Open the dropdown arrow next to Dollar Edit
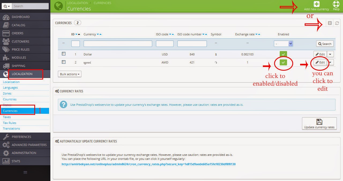343x181 pixels. (x=330, y=54)
